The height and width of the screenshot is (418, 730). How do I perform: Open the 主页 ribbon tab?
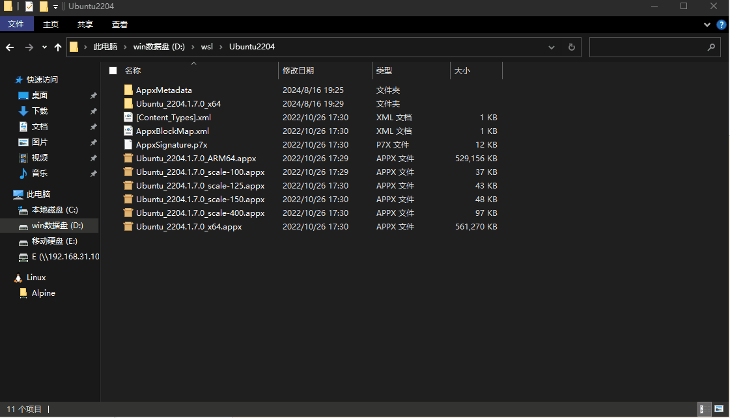pyautogui.click(x=51, y=24)
